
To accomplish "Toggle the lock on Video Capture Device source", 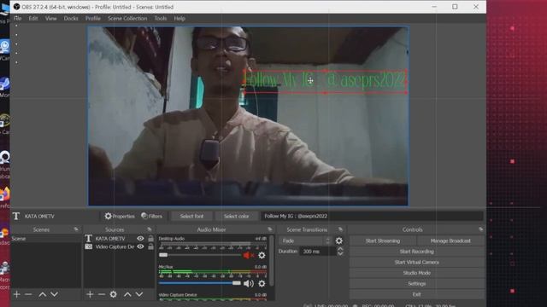I will point(150,246).
